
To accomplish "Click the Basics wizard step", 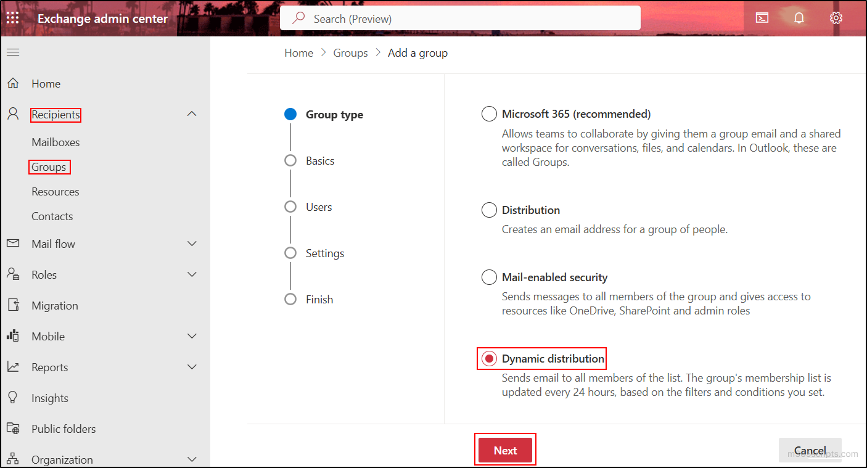I will pos(320,161).
